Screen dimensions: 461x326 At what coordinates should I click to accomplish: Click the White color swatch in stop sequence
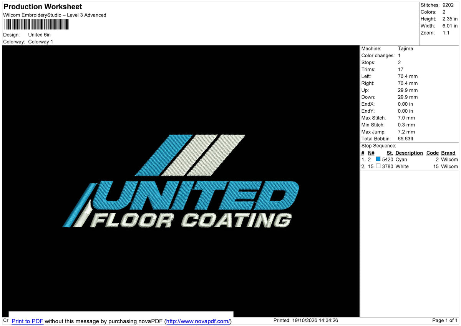(378, 166)
